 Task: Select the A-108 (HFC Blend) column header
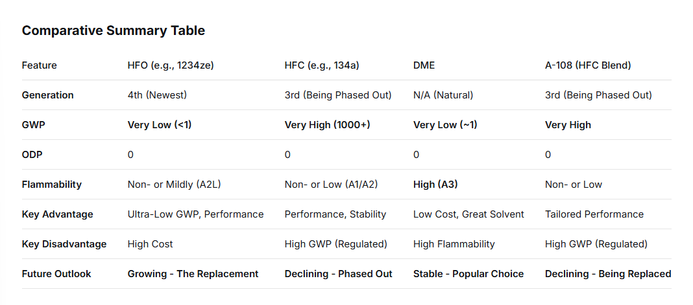(588, 65)
